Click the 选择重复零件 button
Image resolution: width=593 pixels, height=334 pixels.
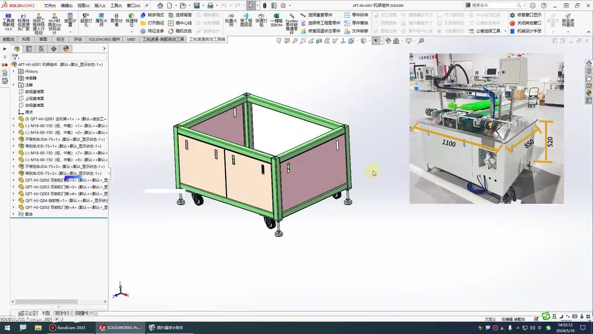[316, 15]
